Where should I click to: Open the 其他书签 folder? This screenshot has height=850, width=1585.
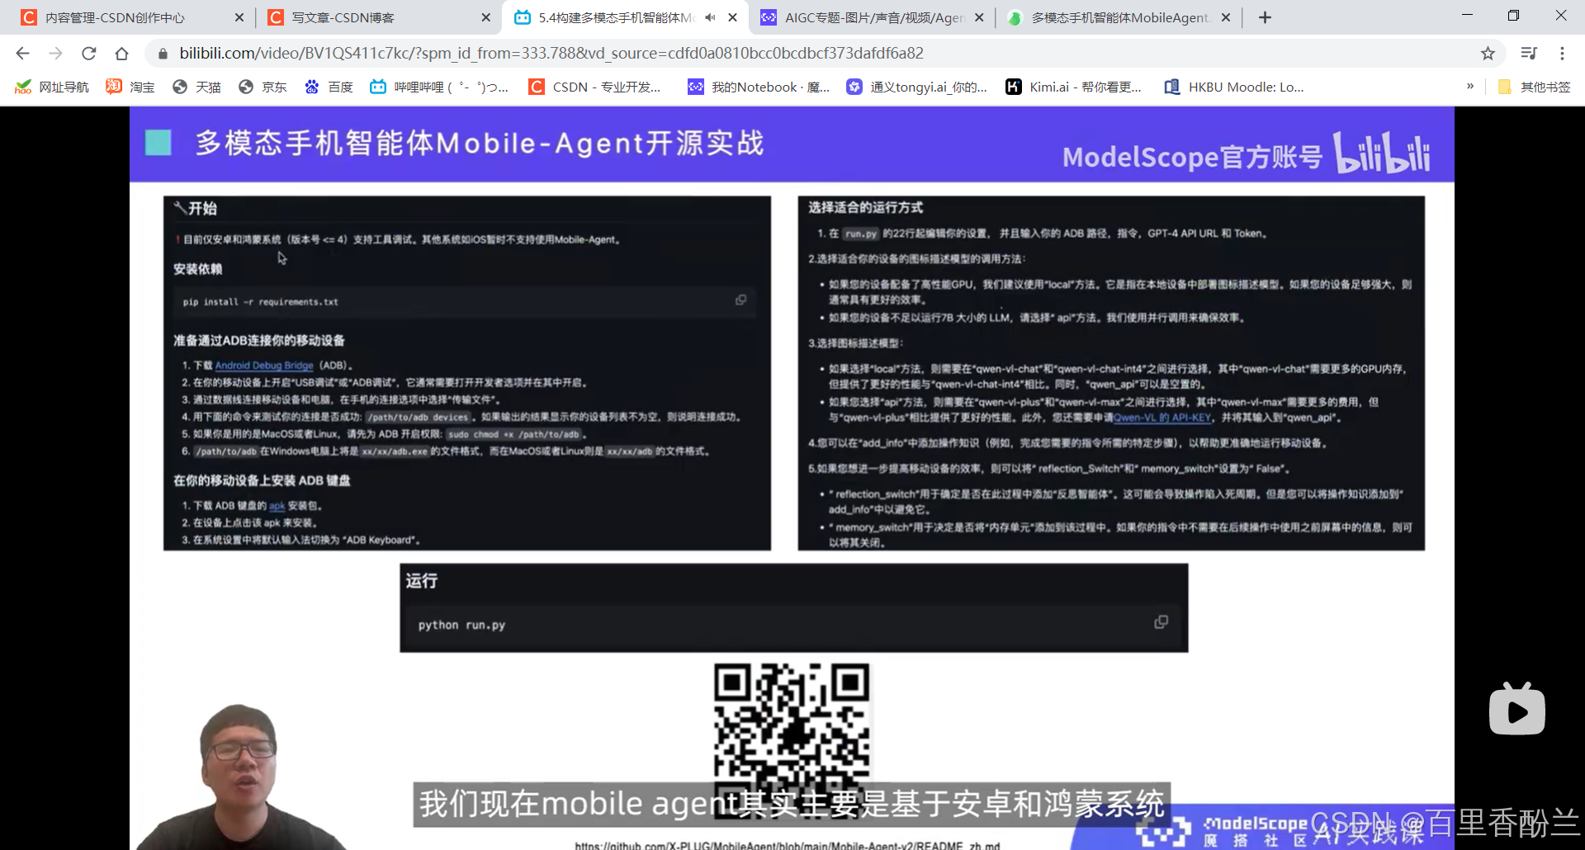pos(1535,87)
